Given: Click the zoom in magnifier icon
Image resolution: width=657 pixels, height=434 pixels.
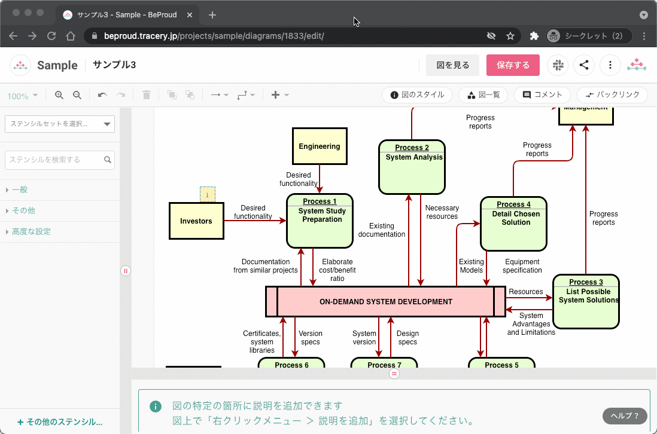Looking at the screenshot, I should pos(59,95).
